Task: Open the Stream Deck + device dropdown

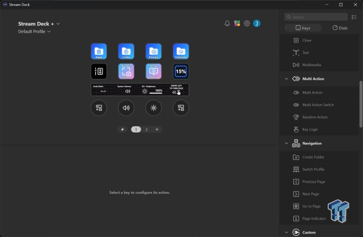Action: (39, 24)
